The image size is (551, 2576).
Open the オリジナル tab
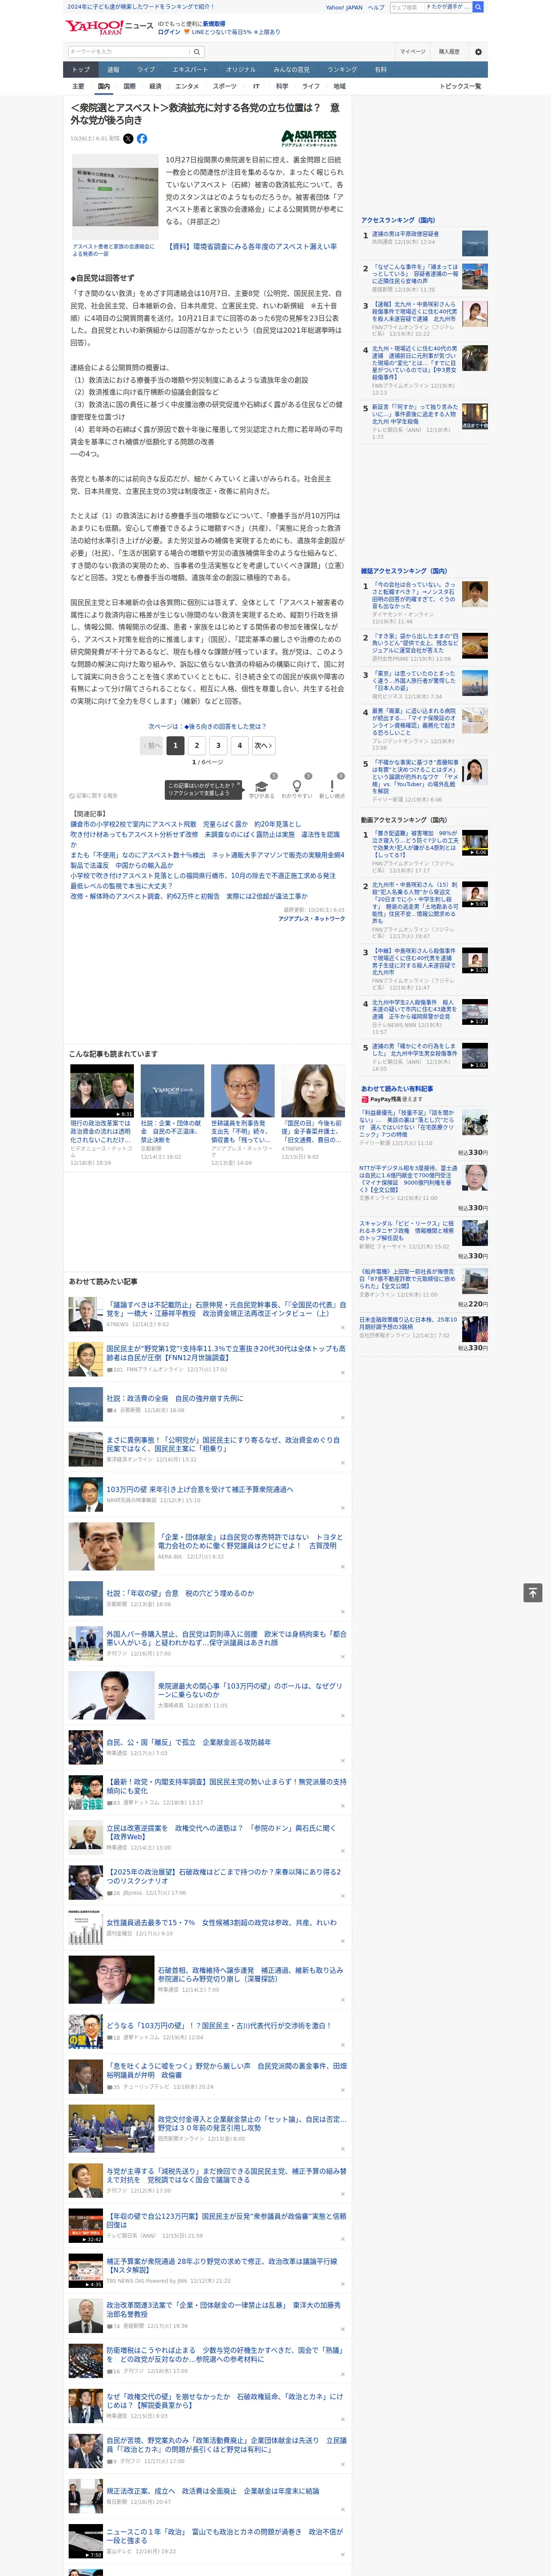pos(241,70)
